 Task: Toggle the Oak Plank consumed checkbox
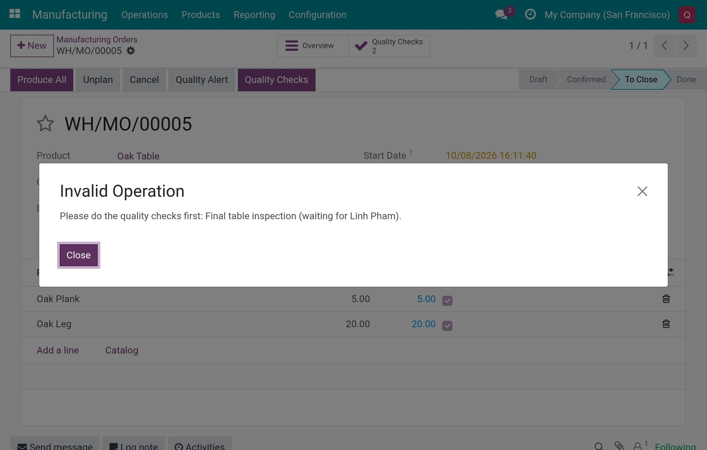coord(447,300)
